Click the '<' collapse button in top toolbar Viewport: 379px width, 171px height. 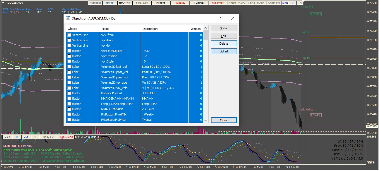pyautogui.click(x=300, y=3)
